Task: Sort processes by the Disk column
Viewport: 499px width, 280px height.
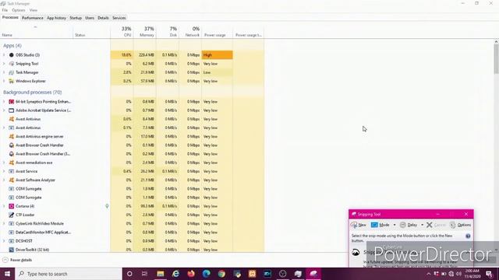Action: tap(168, 31)
